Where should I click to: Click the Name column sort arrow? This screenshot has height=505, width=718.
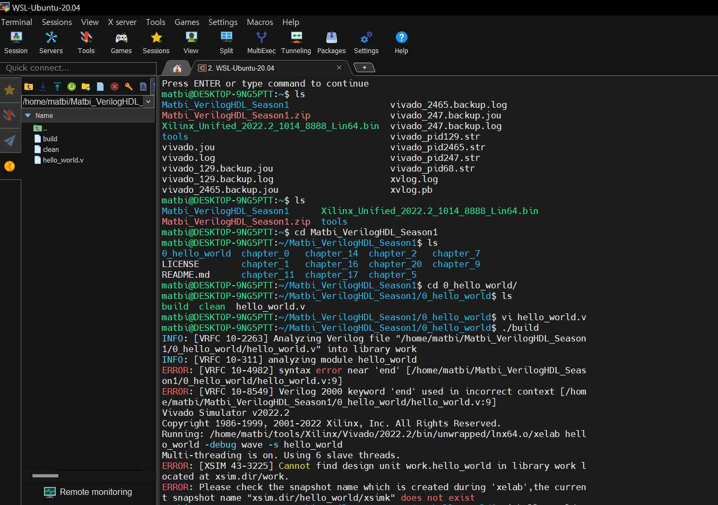[28, 116]
